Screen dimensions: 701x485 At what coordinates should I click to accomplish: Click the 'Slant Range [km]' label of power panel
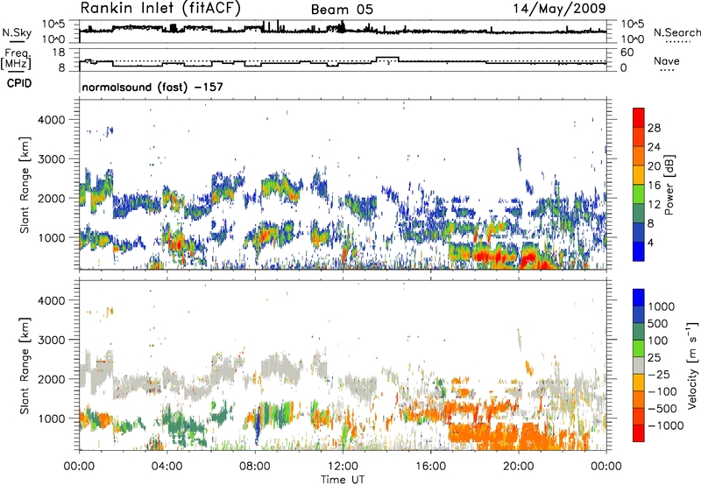coord(25,186)
